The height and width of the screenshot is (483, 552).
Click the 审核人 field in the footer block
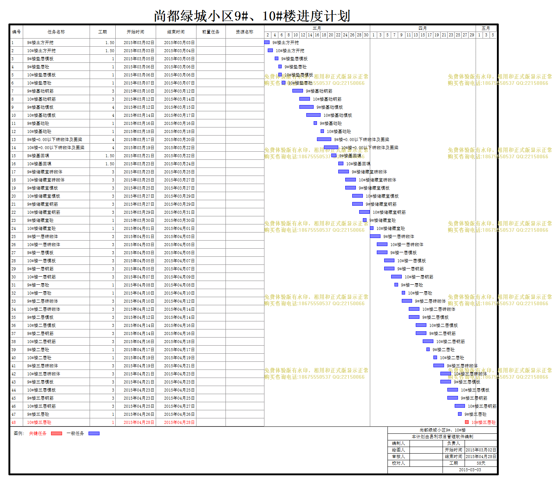426,457
